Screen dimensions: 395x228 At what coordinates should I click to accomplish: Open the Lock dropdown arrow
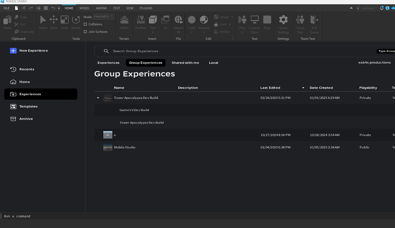pyautogui.click(x=230, y=24)
